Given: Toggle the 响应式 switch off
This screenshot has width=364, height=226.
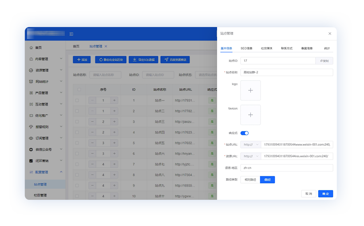Looking at the screenshot, I should coord(245,133).
